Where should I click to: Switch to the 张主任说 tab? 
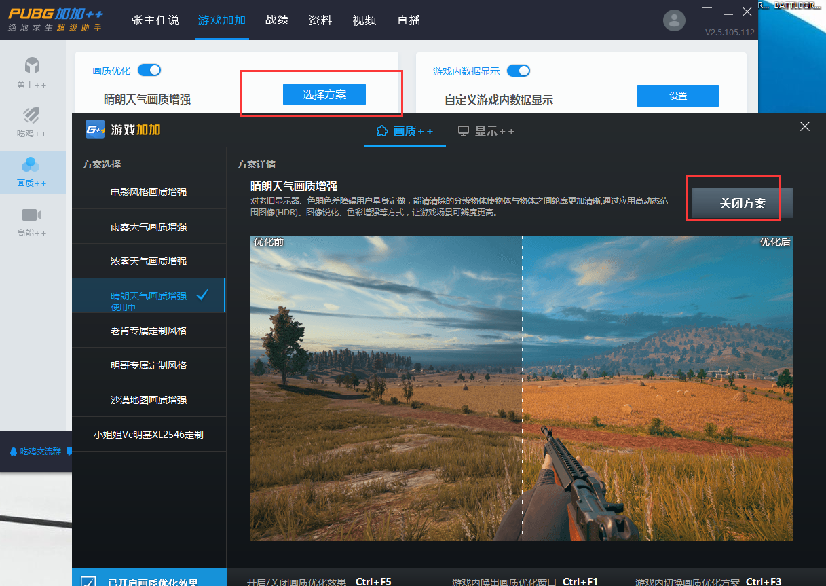[155, 20]
